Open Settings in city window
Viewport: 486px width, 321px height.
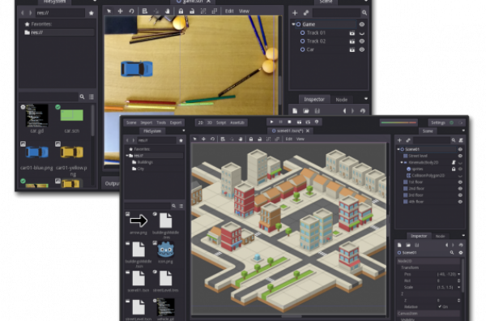pos(438,123)
